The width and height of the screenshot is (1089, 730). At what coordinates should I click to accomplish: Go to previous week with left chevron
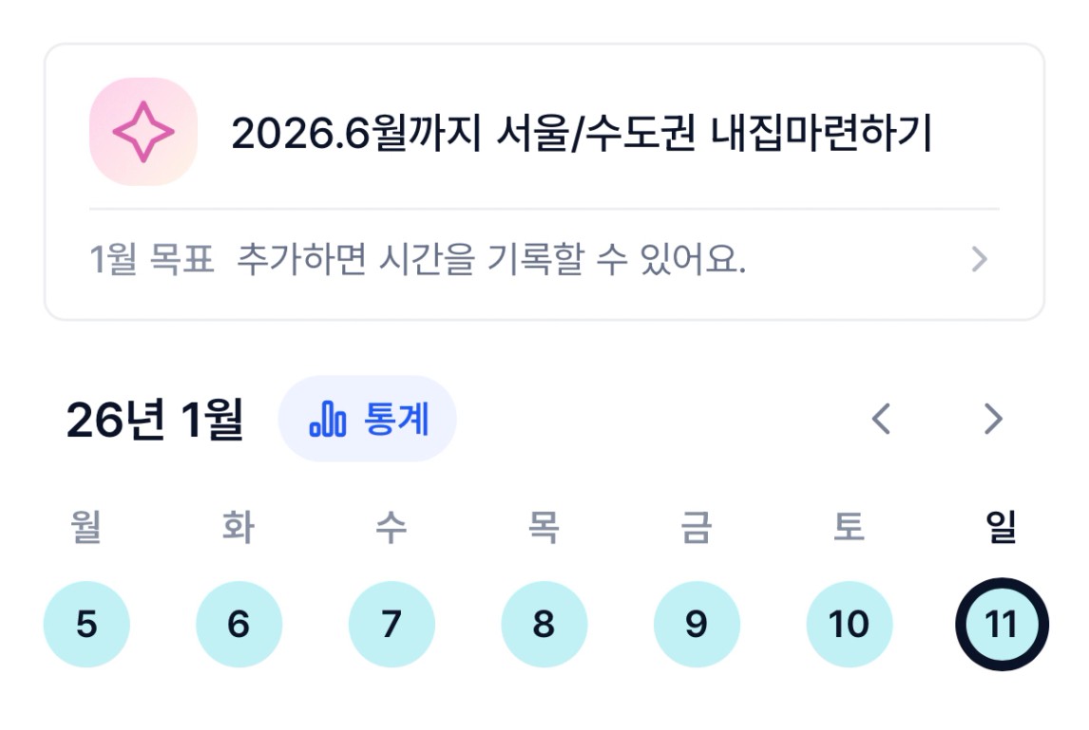(881, 419)
